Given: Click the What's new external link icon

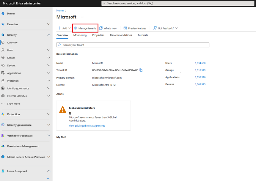Looking at the screenshot, I should coord(101,28).
